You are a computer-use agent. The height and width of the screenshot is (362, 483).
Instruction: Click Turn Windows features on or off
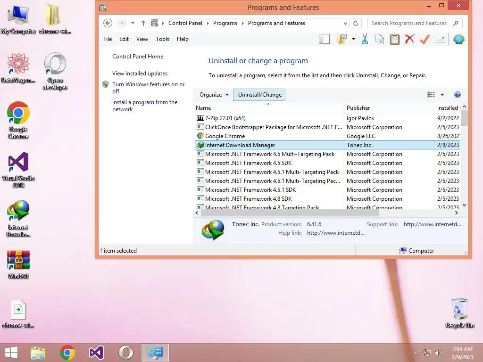tap(149, 88)
